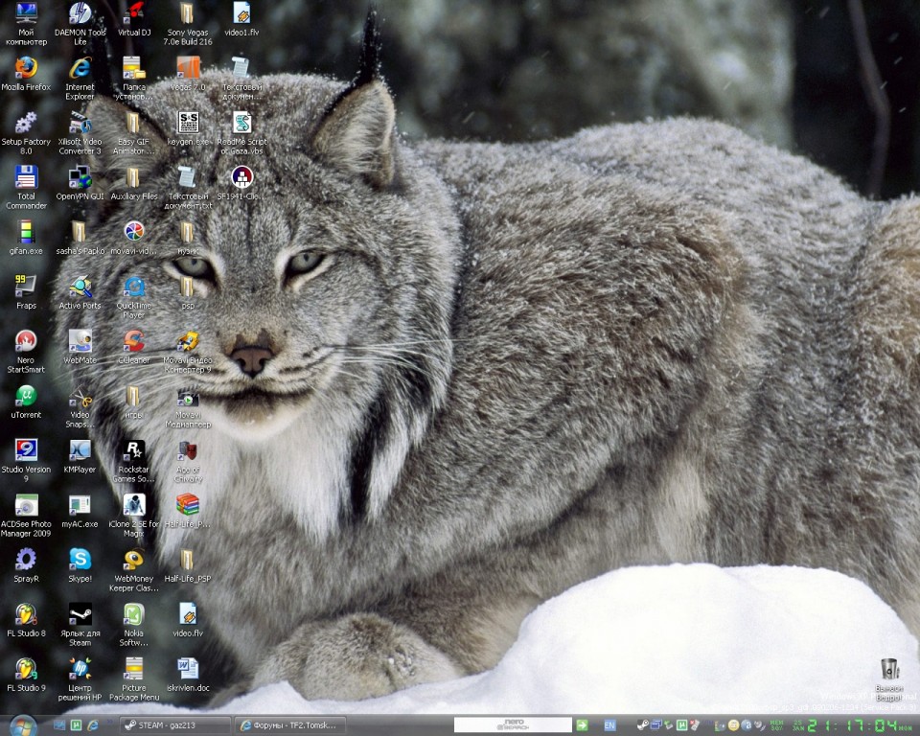Open the Mozilla Firefox desktop shortcut
Image resolution: width=920 pixels, height=736 pixels.
pyautogui.click(x=26, y=69)
